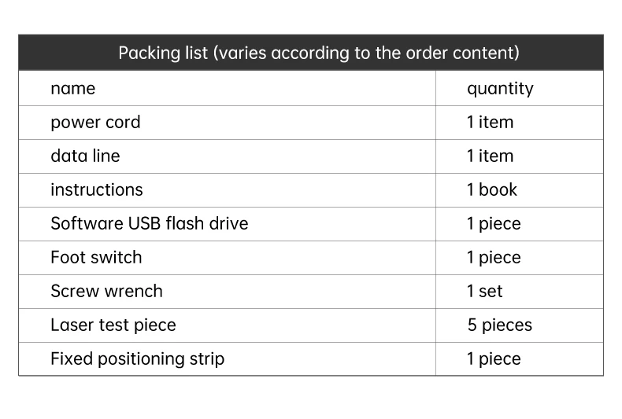Viewport: 622px width, 419px height.
Task: Select the 'name' column header cell
Action: [72, 89]
